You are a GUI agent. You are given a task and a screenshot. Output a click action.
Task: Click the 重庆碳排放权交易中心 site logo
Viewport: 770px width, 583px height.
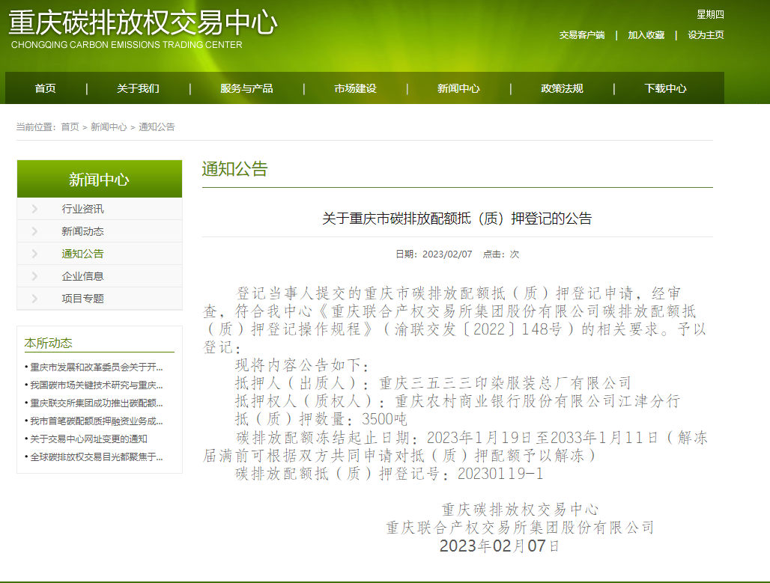coord(143,29)
